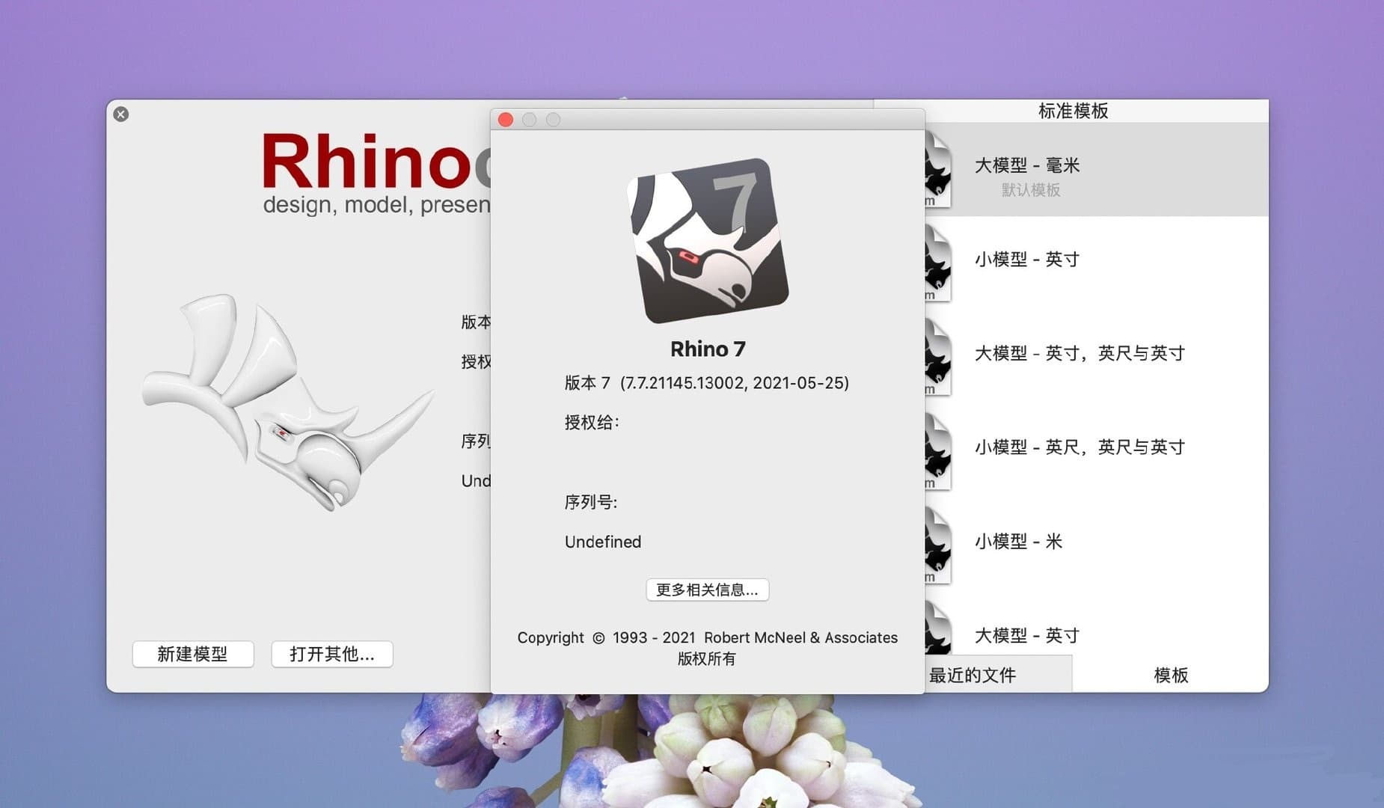Click the Rhino 7 title text
This screenshot has width=1384, height=808.
(708, 349)
